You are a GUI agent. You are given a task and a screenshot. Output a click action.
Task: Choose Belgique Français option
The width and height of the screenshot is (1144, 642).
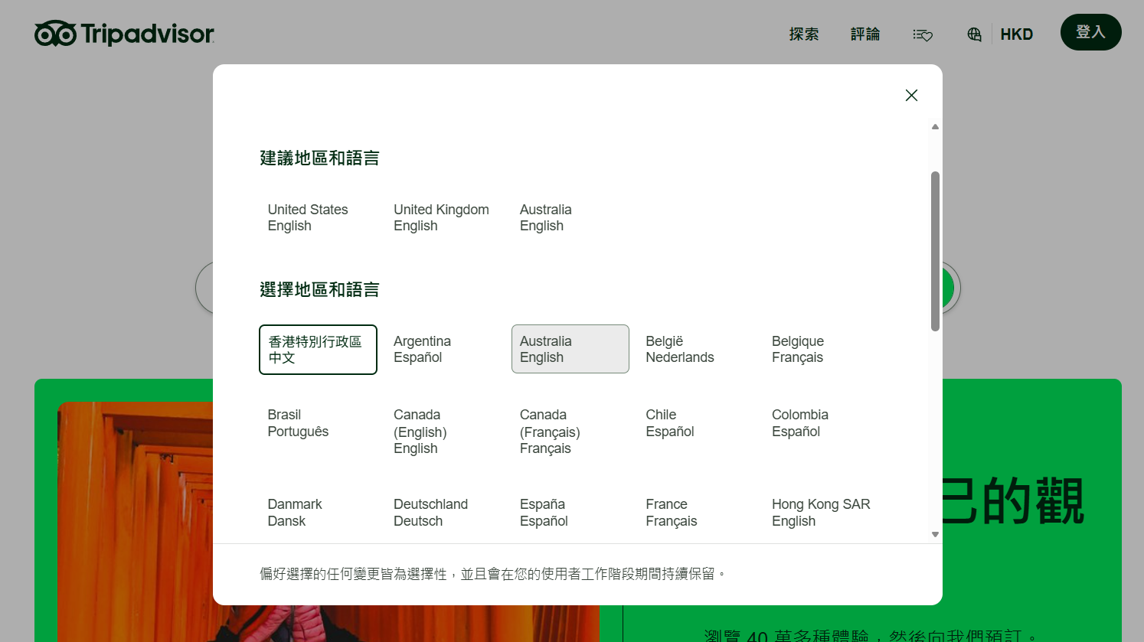tap(822, 350)
